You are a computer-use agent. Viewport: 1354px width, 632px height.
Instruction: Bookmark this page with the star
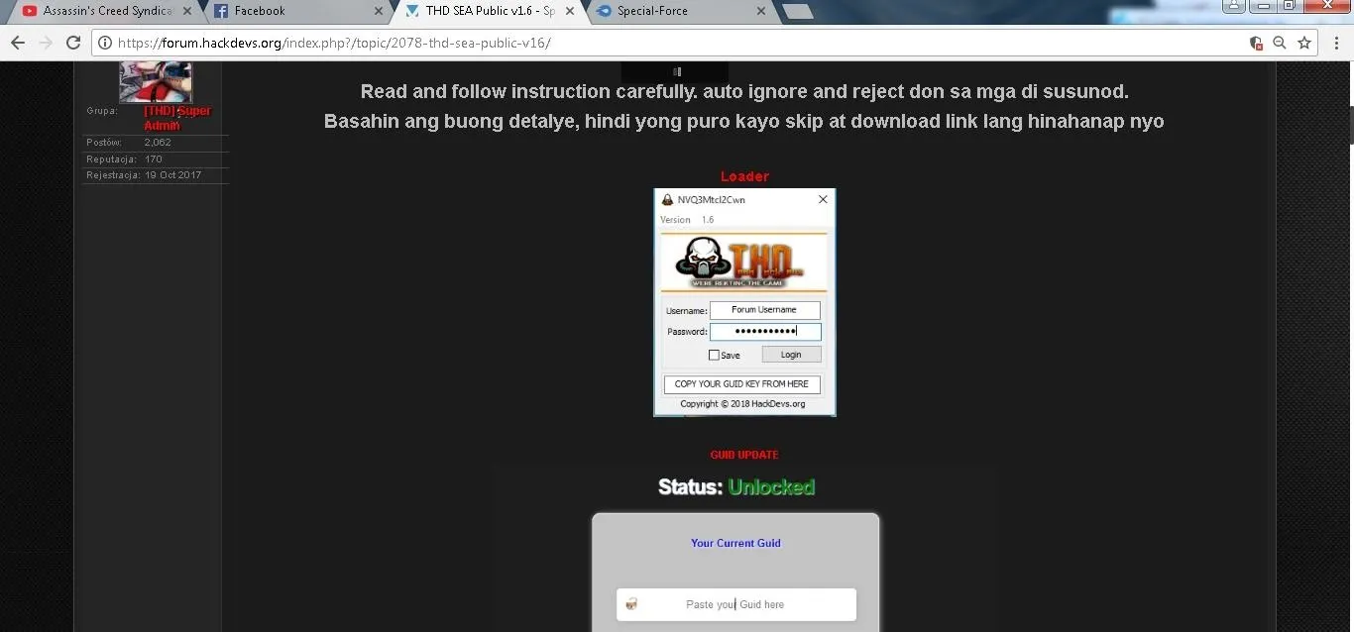(1304, 43)
